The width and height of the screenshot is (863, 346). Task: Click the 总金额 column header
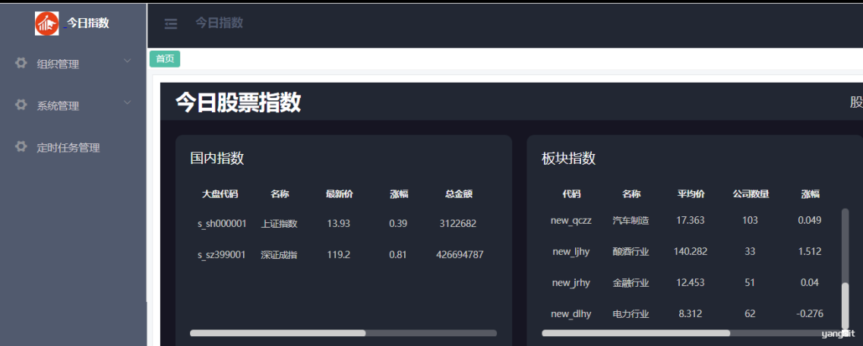coord(459,194)
